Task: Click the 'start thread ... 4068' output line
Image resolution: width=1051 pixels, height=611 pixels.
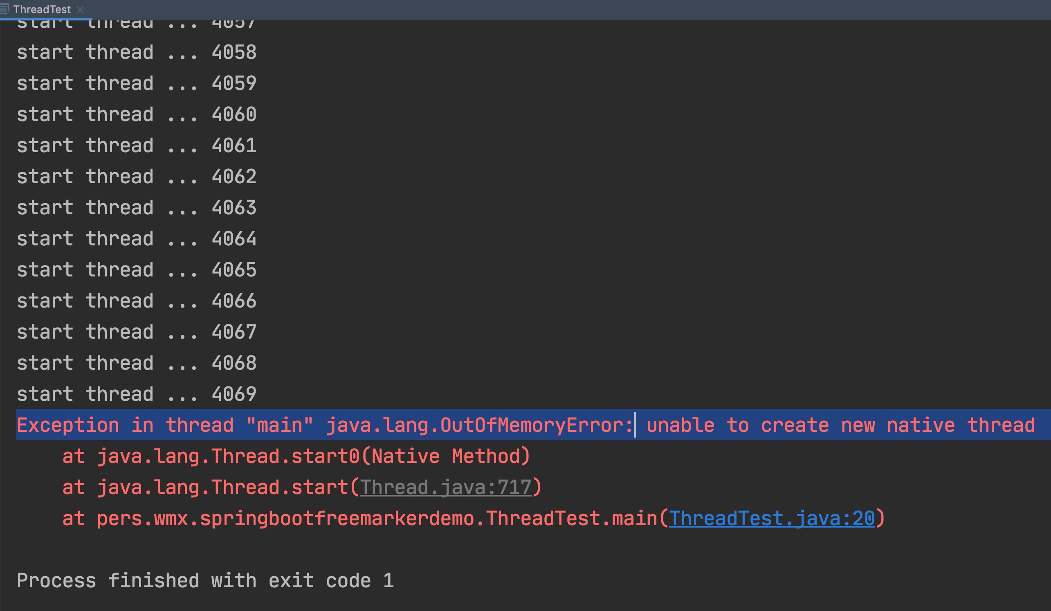Action: point(136,363)
